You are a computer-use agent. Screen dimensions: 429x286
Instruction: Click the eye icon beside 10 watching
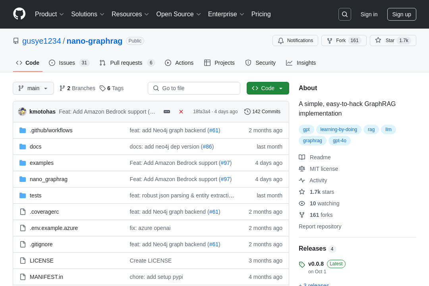click(x=302, y=203)
